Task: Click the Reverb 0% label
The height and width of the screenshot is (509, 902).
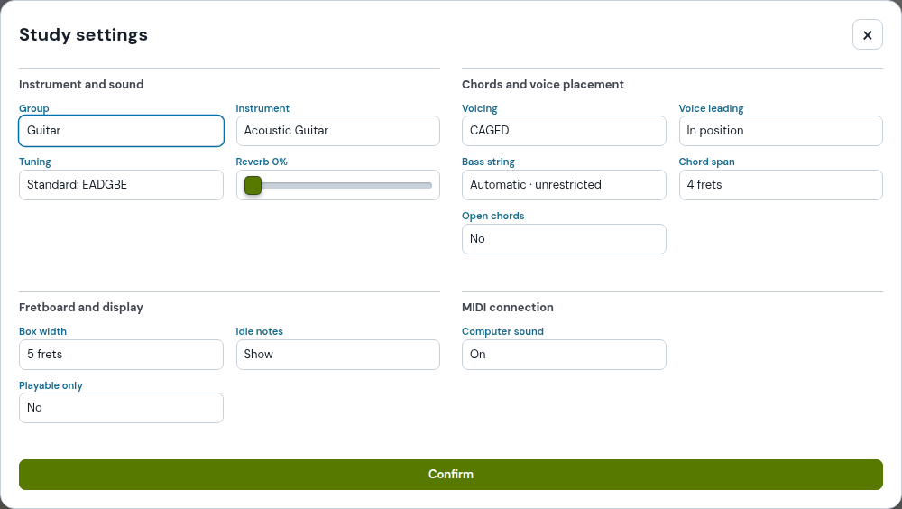Action: point(262,162)
